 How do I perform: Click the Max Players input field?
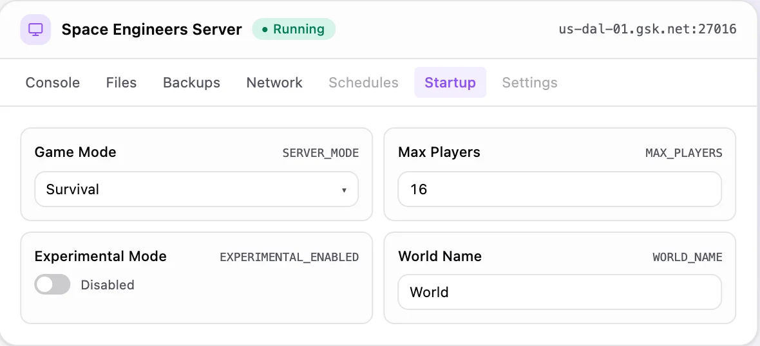point(560,189)
